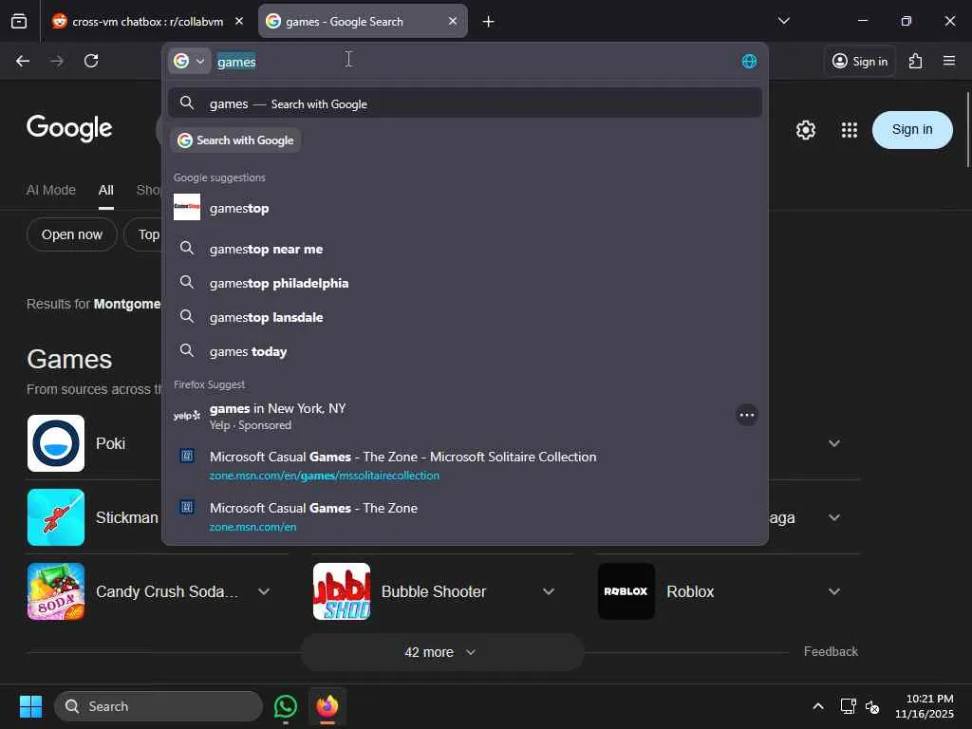Open Yelp sponsored games in New York result
Image resolution: width=972 pixels, height=729 pixels.
(451, 416)
